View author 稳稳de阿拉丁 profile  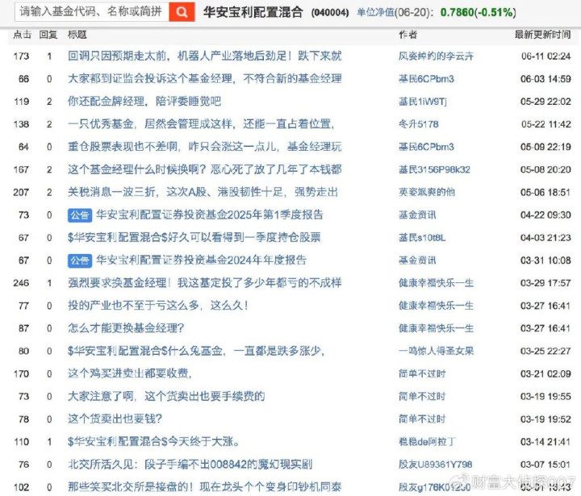point(427,441)
